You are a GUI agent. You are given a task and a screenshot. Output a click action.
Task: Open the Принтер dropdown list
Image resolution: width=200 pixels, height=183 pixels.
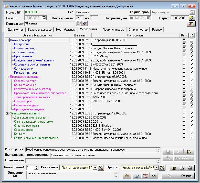click(x=156, y=168)
